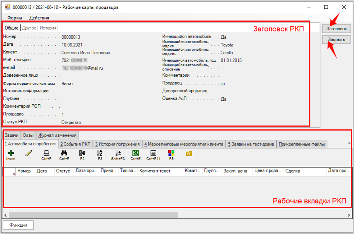The image size is (354, 234).
Task: Open the События РКП tab
Action: [x=75, y=144]
